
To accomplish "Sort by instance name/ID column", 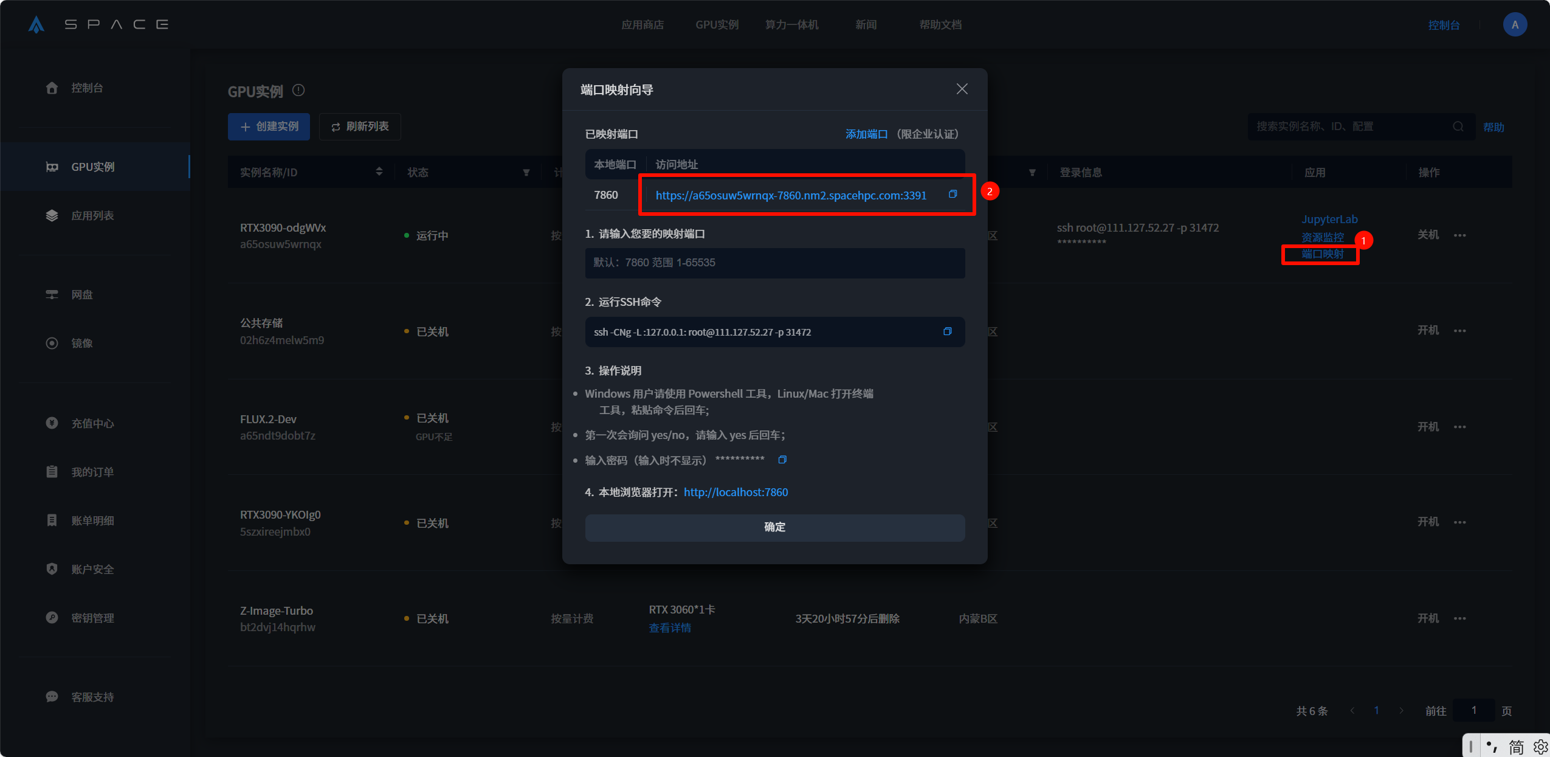I will click(379, 172).
